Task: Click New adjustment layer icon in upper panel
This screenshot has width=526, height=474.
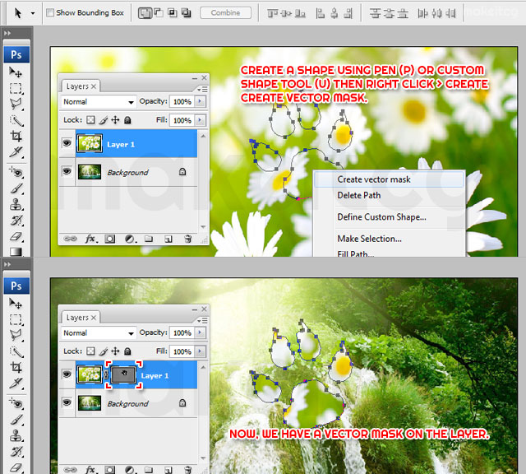Action: tap(130, 239)
